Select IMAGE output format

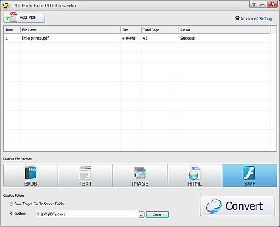coord(140,176)
